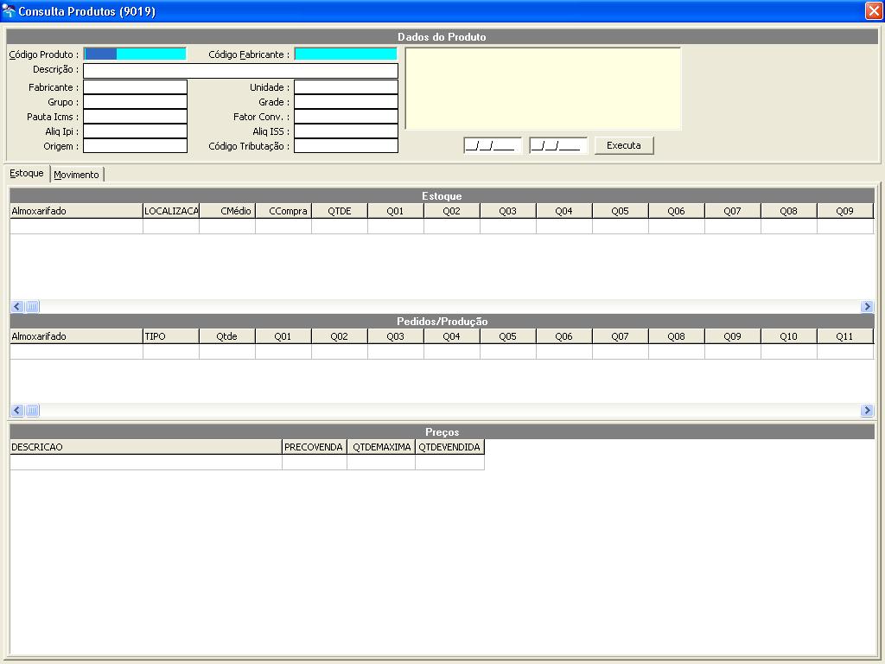Select the Pauta Icms field
This screenshot has width=885, height=664.
(x=135, y=117)
